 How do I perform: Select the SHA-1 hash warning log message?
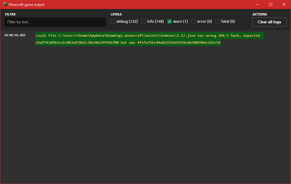[150, 39]
